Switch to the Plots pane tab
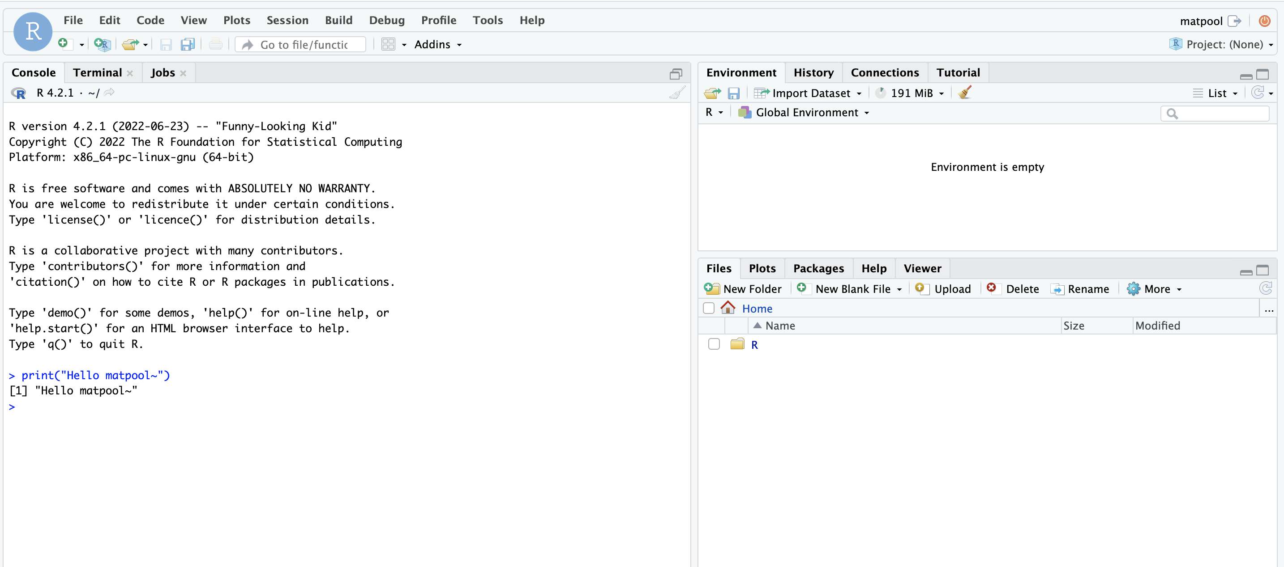 point(762,268)
